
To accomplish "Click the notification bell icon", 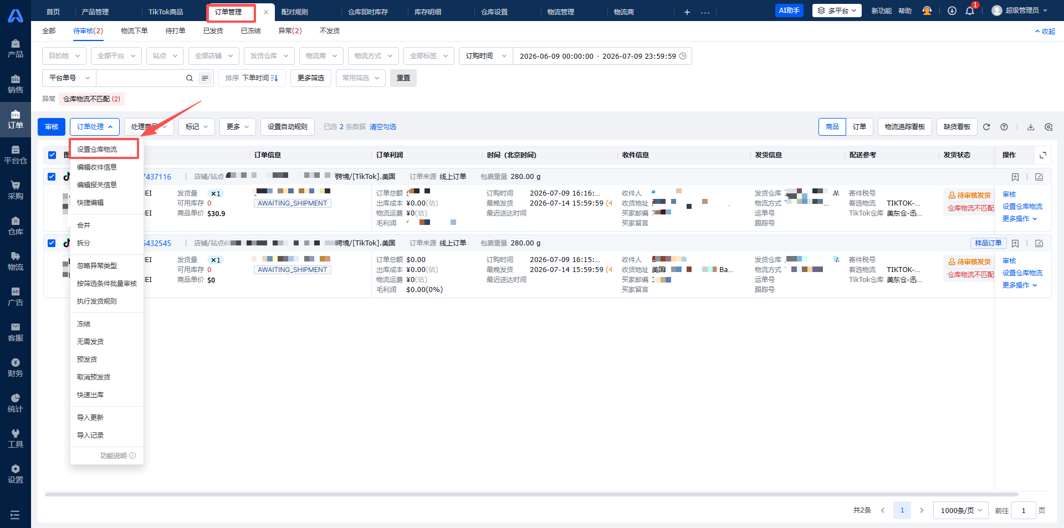I will pos(970,11).
